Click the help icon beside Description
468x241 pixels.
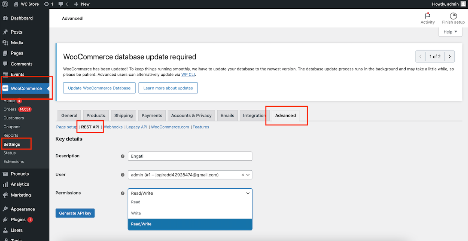(x=123, y=156)
